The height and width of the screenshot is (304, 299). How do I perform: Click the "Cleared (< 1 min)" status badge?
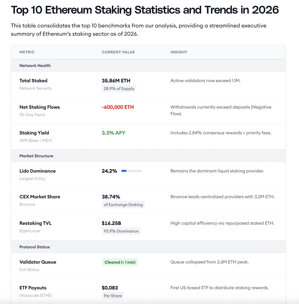(x=120, y=262)
